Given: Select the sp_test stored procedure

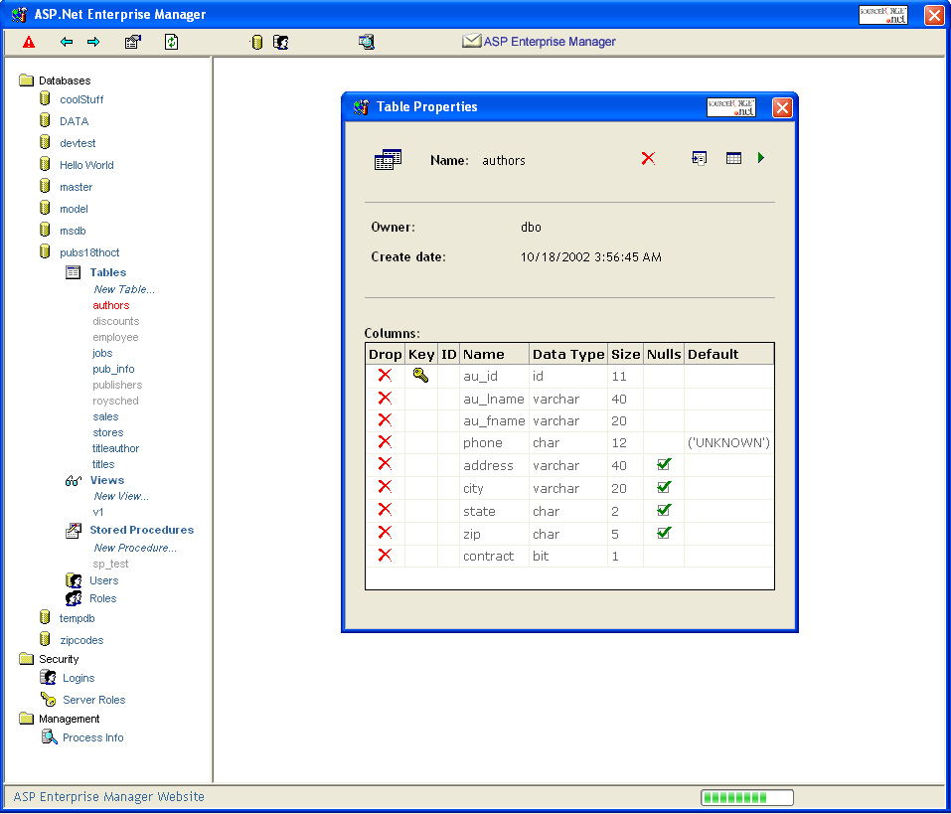Looking at the screenshot, I should [x=110, y=564].
